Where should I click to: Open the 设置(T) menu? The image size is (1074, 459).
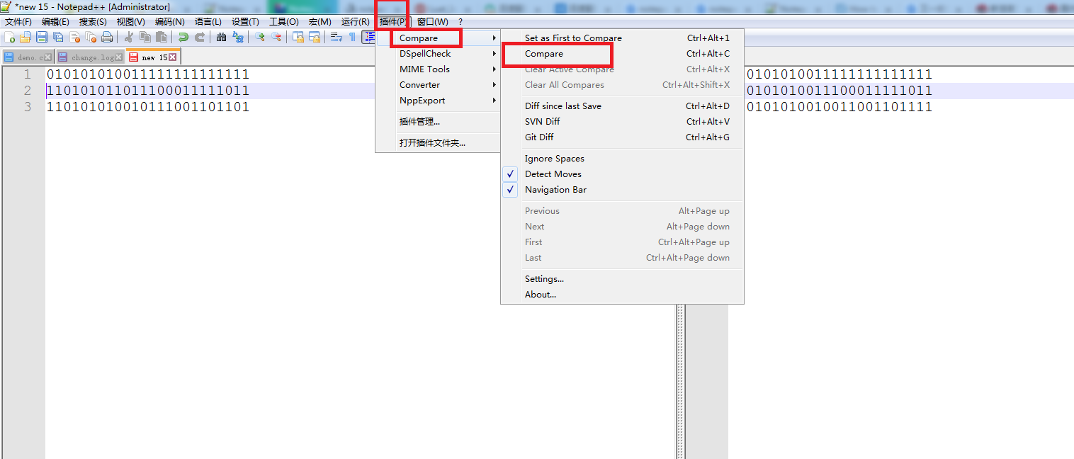[x=245, y=22]
